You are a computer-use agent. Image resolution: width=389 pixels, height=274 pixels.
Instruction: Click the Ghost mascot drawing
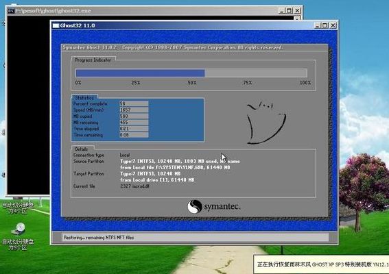(x=266, y=123)
